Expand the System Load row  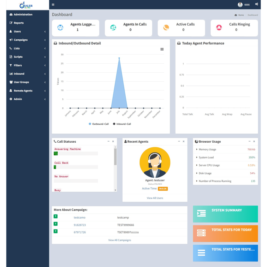[225, 157]
